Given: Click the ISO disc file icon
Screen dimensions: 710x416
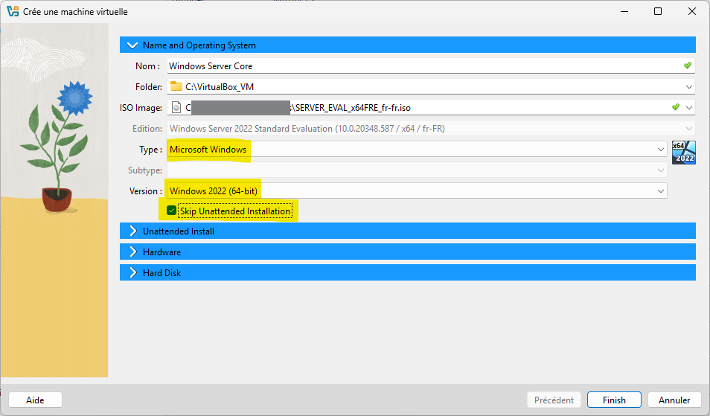Looking at the screenshot, I should click(x=176, y=107).
